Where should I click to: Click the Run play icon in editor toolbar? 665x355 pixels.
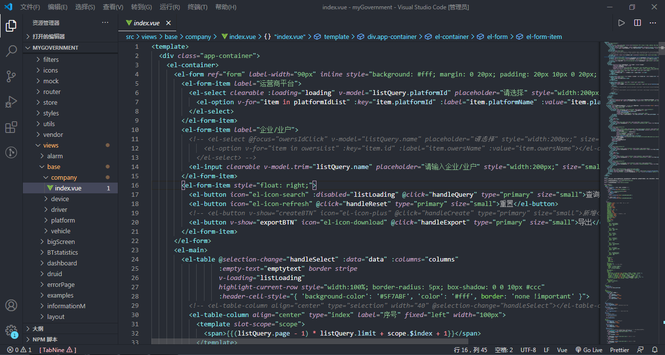[621, 23]
